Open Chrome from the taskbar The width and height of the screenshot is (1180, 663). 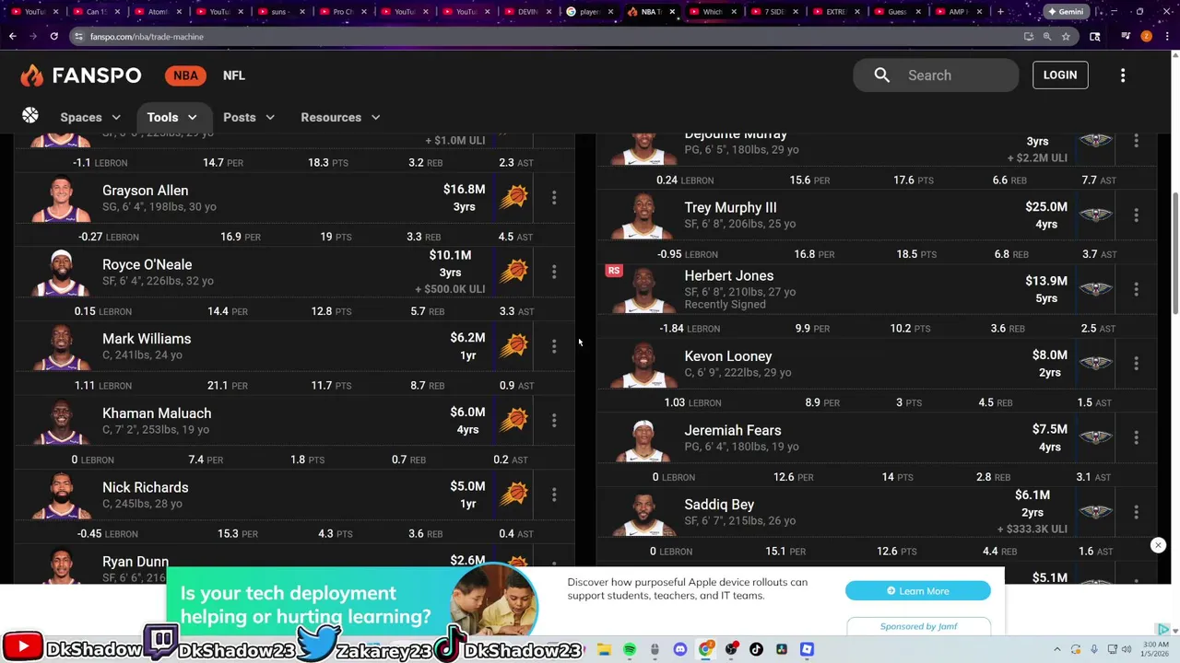click(705, 649)
